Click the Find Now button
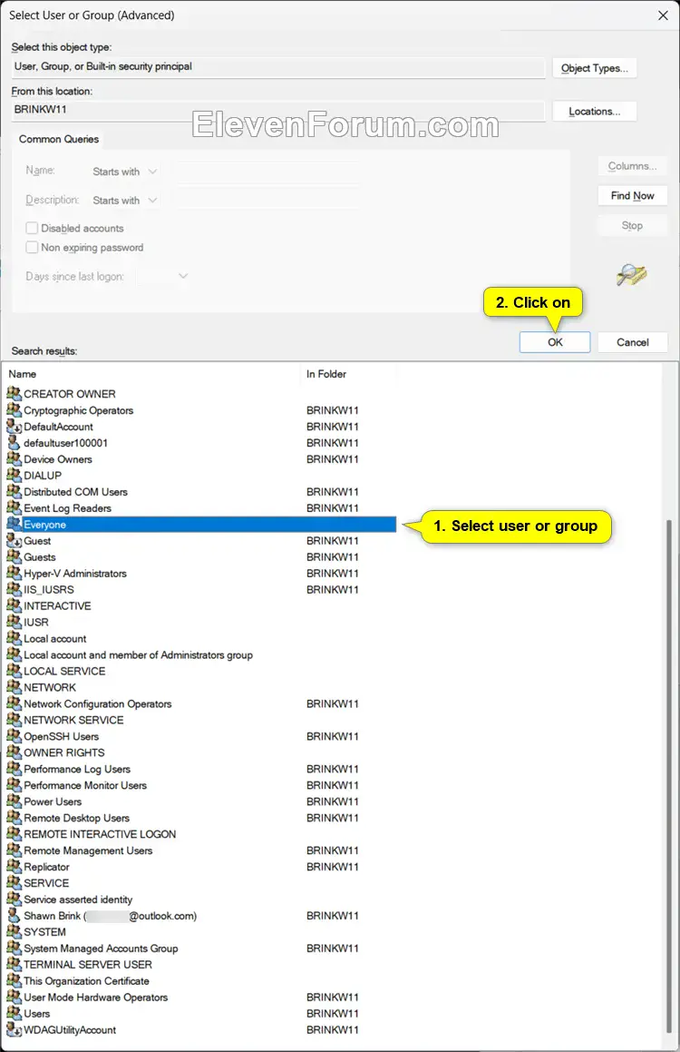The height and width of the screenshot is (1052, 680). coord(633,195)
